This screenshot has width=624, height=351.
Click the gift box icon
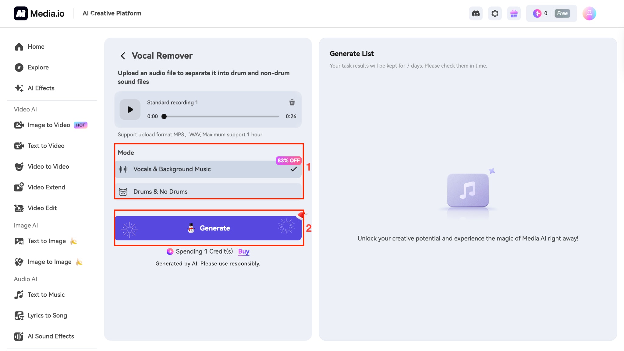514,13
